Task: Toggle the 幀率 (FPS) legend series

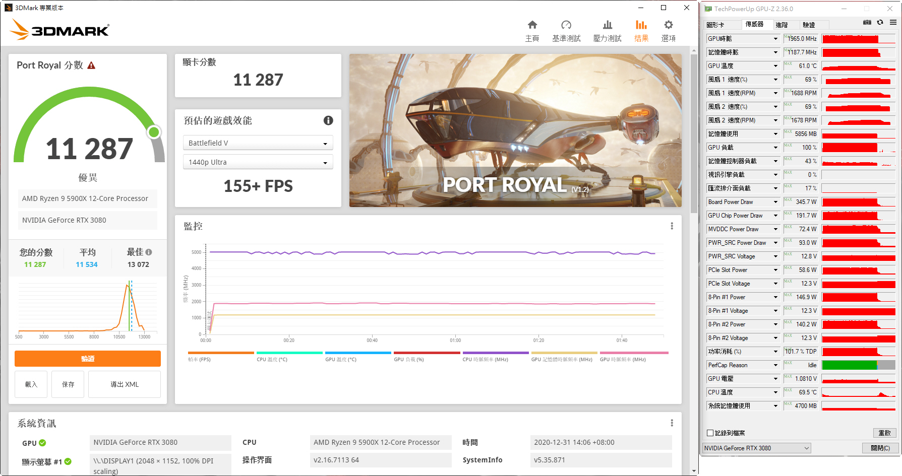Action: coord(221,356)
